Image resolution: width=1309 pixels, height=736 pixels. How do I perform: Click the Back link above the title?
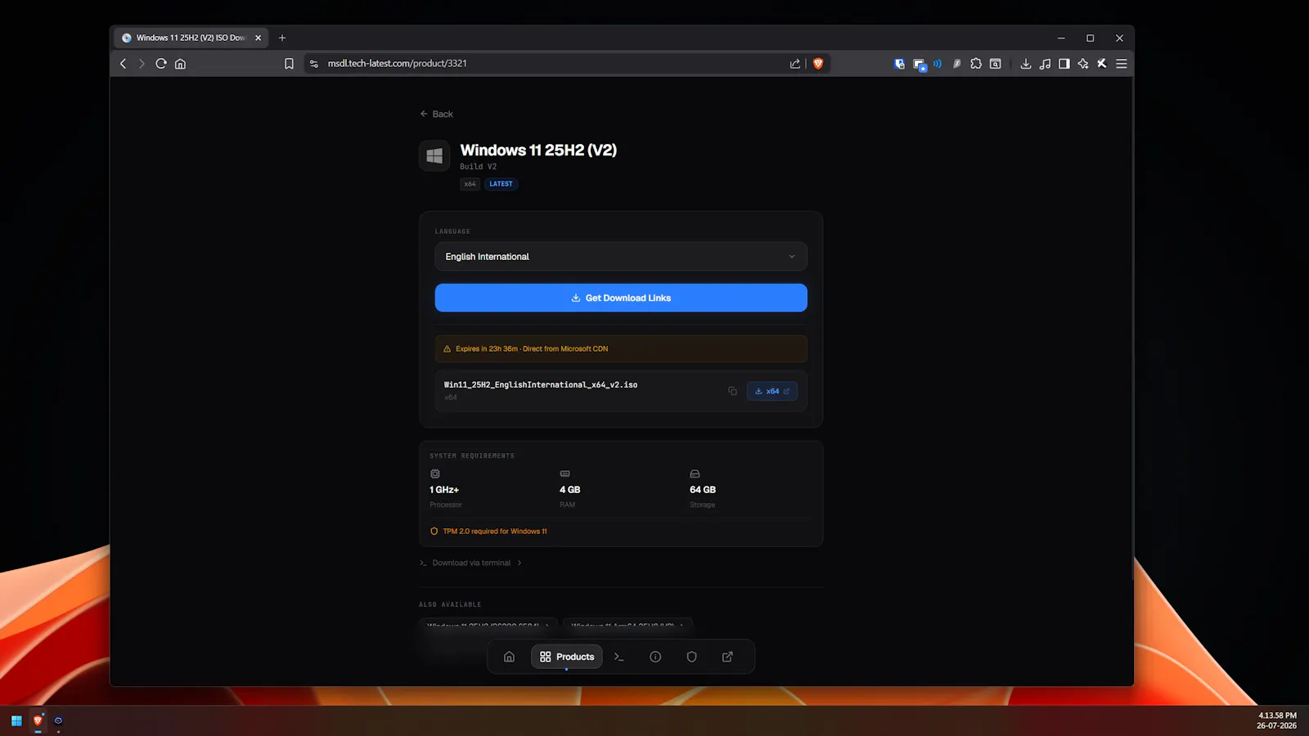(436, 114)
